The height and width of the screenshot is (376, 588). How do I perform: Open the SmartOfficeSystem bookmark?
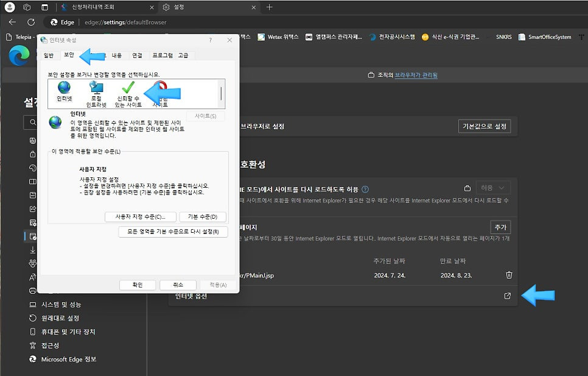pyautogui.click(x=545, y=37)
